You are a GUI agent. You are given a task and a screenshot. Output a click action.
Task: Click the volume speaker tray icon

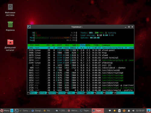coord(133,111)
